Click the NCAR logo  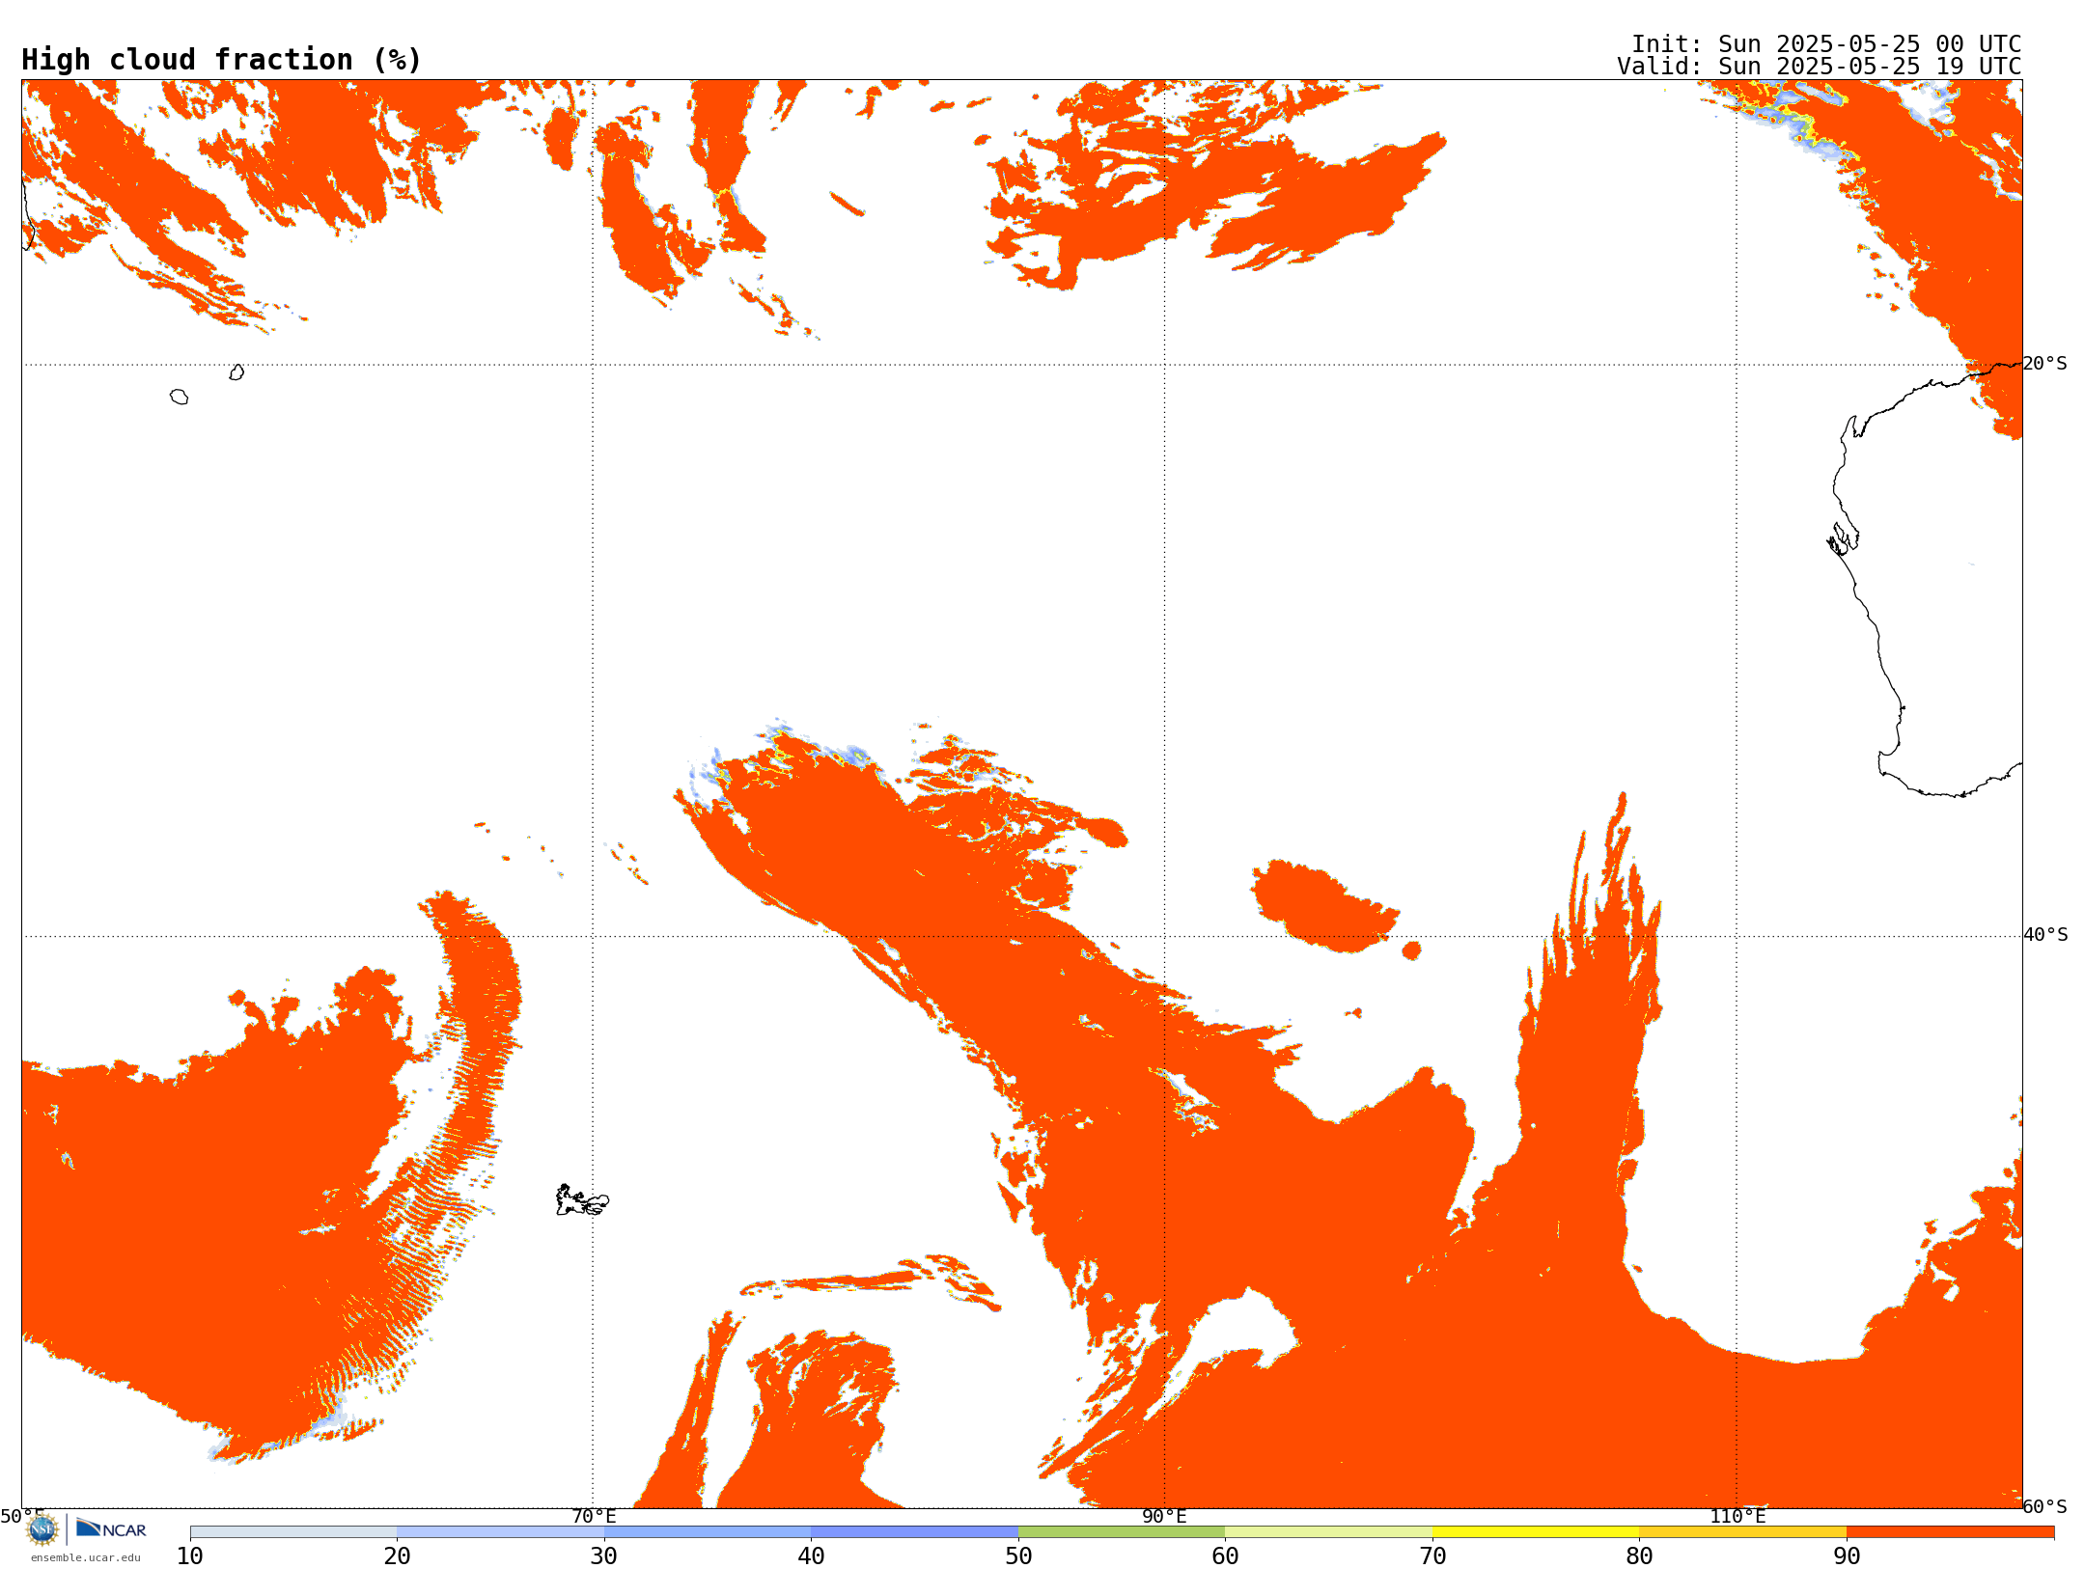point(111,1528)
